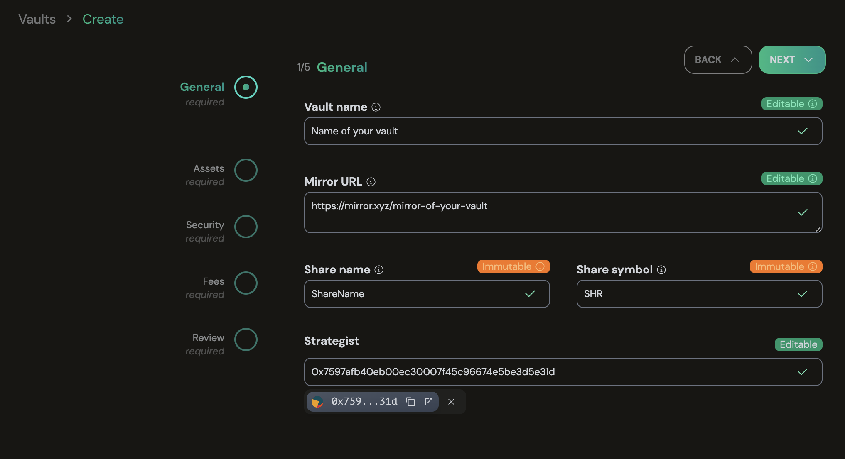Image resolution: width=845 pixels, height=459 pixels.
Task: Click the orange Immutable badge for Share name
Action: click(x=513, y=266)
